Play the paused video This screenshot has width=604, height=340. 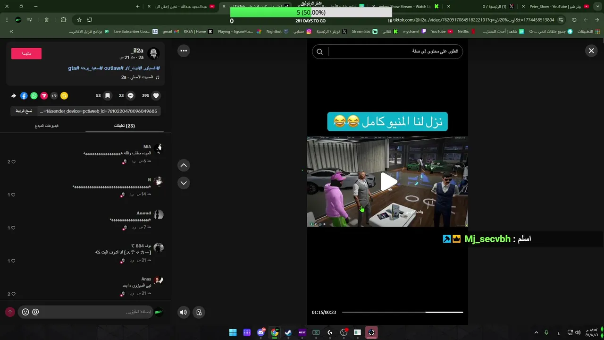click(388, 182)
